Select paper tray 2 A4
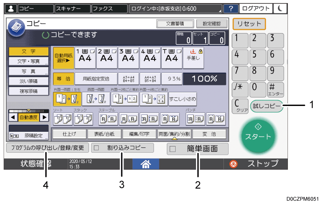320x203 pixels. (x=107, y=58)
